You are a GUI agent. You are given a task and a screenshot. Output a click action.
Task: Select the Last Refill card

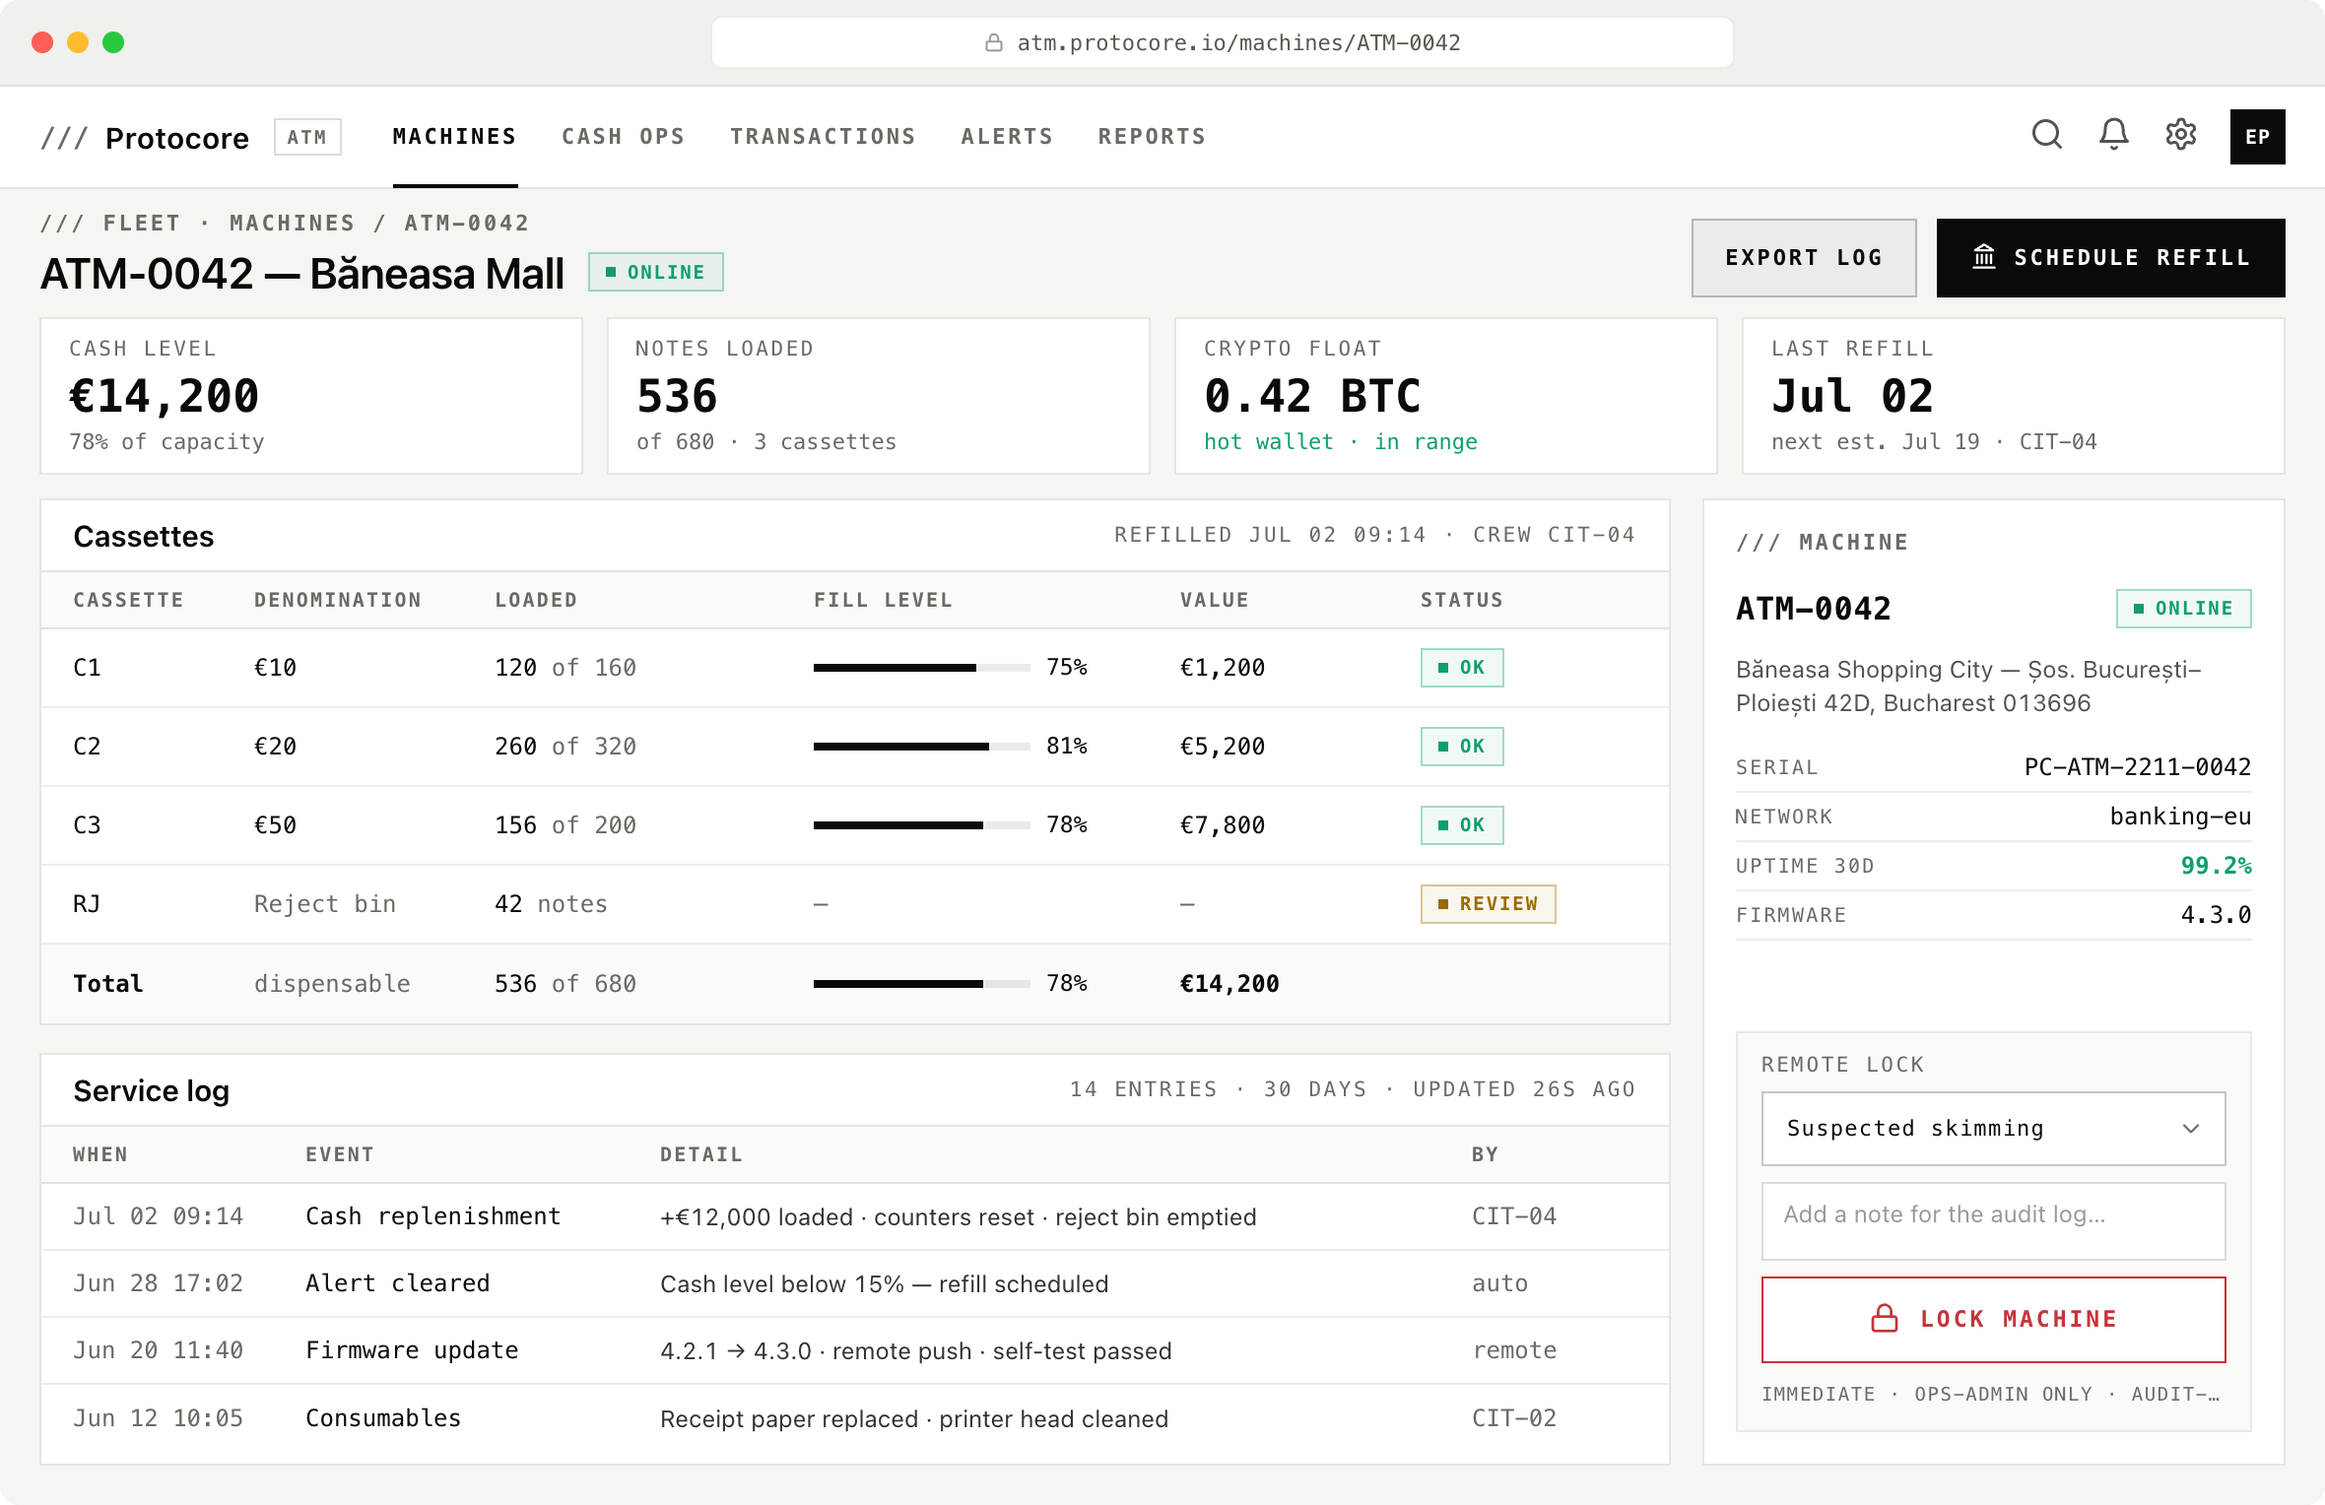click(2014, 396)
